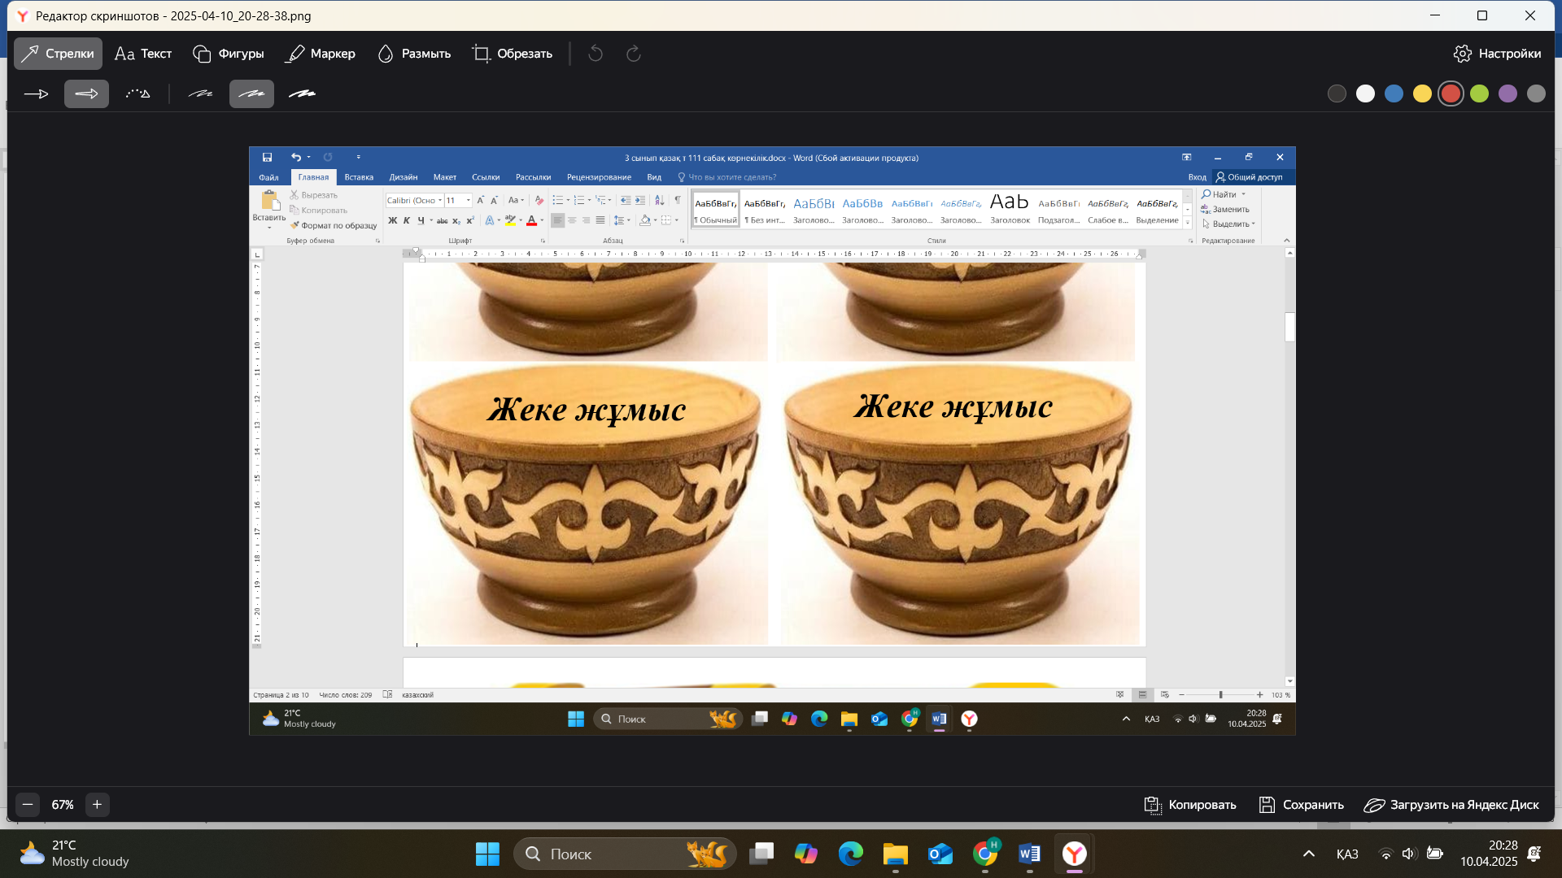
Task: Pick the blue color swatch
Action: pyautogui.click(x=1394, y=94)
